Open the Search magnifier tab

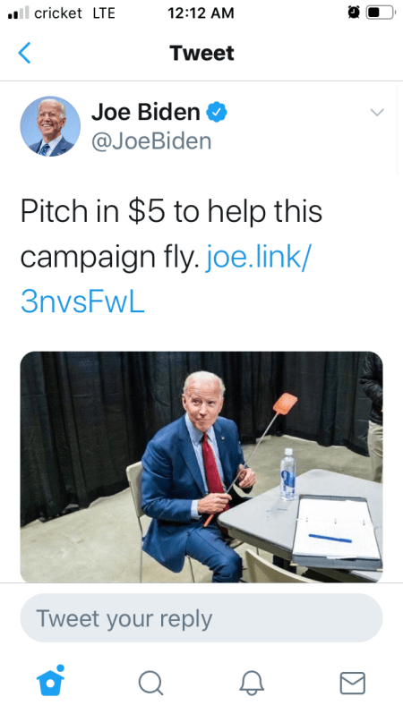pos(150,683)
